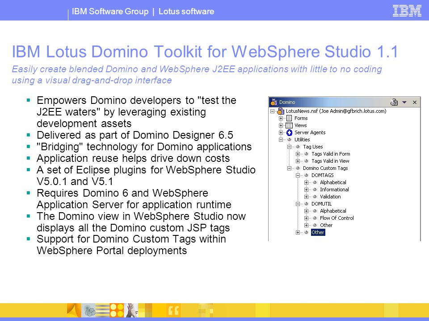Expand Tags Valid in View node
The width and height of the screenshot is (429, 321).
pyautogui.click(x=298, y=161)
